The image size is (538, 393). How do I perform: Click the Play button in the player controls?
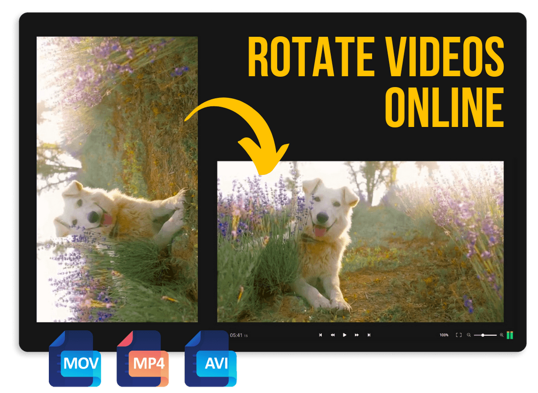point(344,335)
